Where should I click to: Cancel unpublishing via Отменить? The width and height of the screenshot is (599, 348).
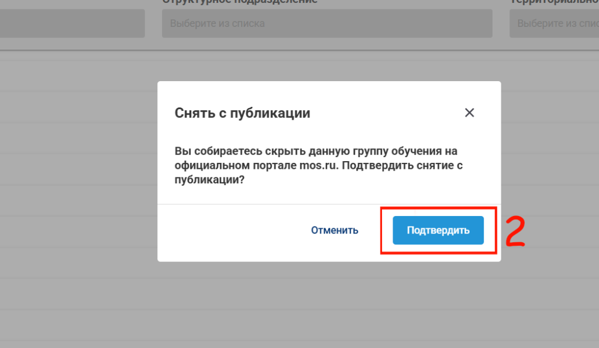pos(334,230)
